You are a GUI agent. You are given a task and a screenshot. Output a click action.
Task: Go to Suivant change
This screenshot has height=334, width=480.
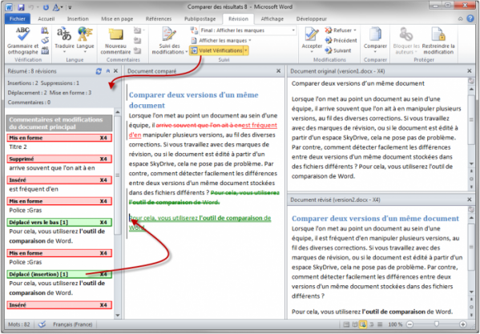click(338, 50)
